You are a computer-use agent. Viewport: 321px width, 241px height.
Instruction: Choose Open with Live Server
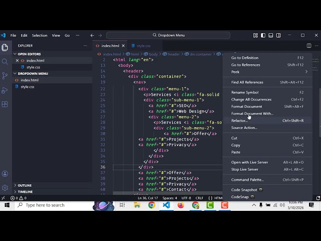point(267,162)
